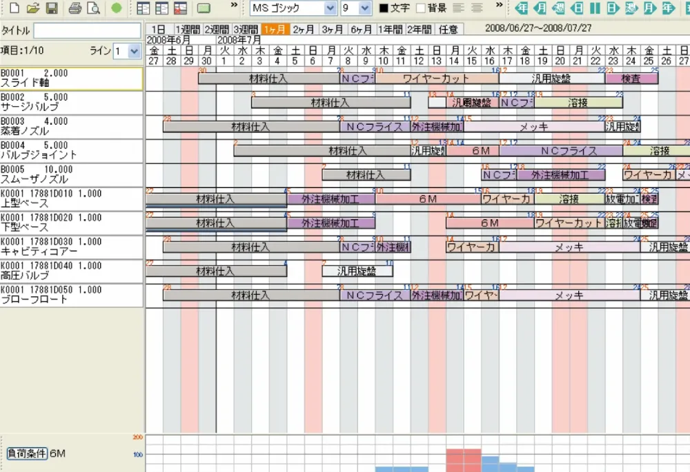Click the pause-style today button
This screenshot has height=472, width=690.
(x=595, y=8)
